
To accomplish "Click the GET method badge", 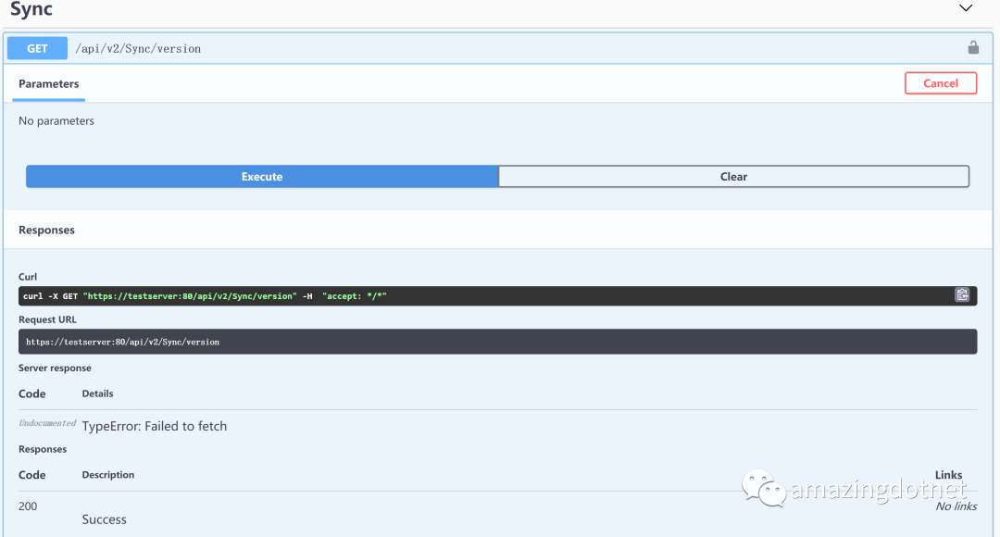I will tap(37, 48).
